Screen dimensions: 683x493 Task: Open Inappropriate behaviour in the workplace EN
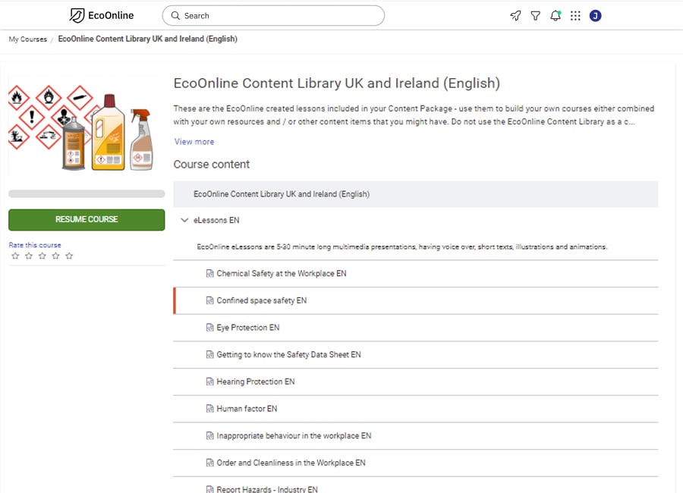(294, 435)
